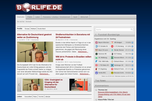The width and height of the screenshot is (152, 101).
Task: Select Deutschland under Politik section
Action: click(42, 29)
